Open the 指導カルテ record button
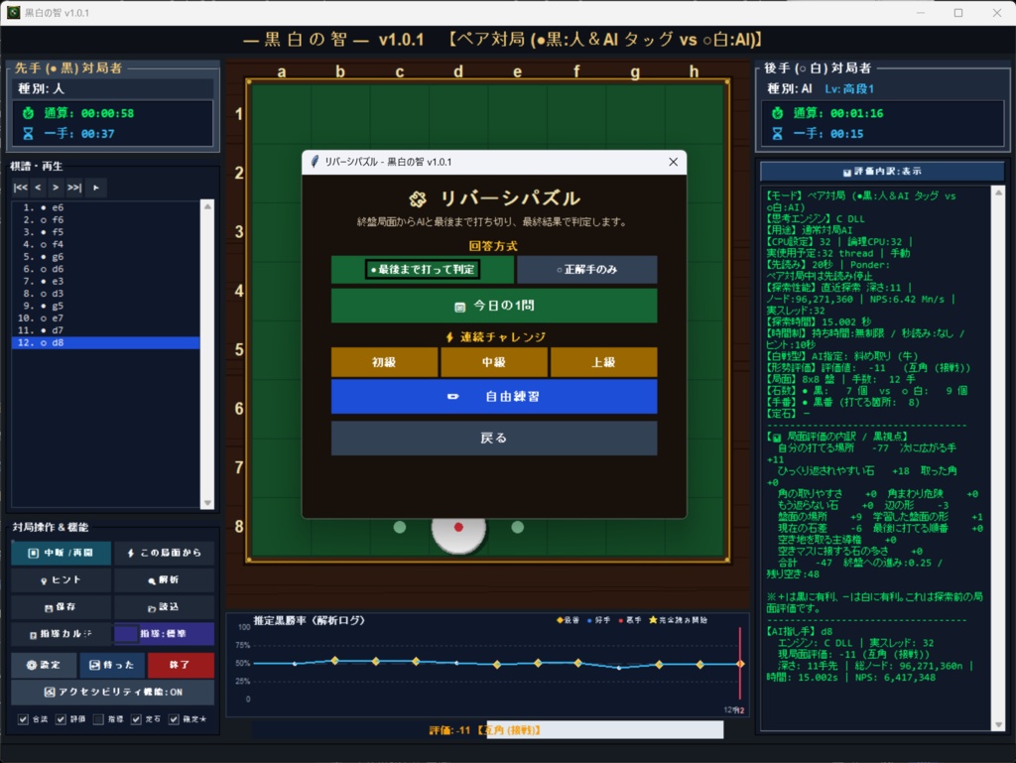This screenshot has width=1016, height=763. tap(61, 633)
